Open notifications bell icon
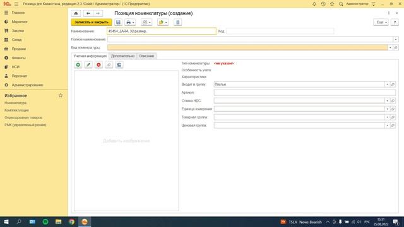This screenshot has height=227, width=404. (x=314, y=4)
